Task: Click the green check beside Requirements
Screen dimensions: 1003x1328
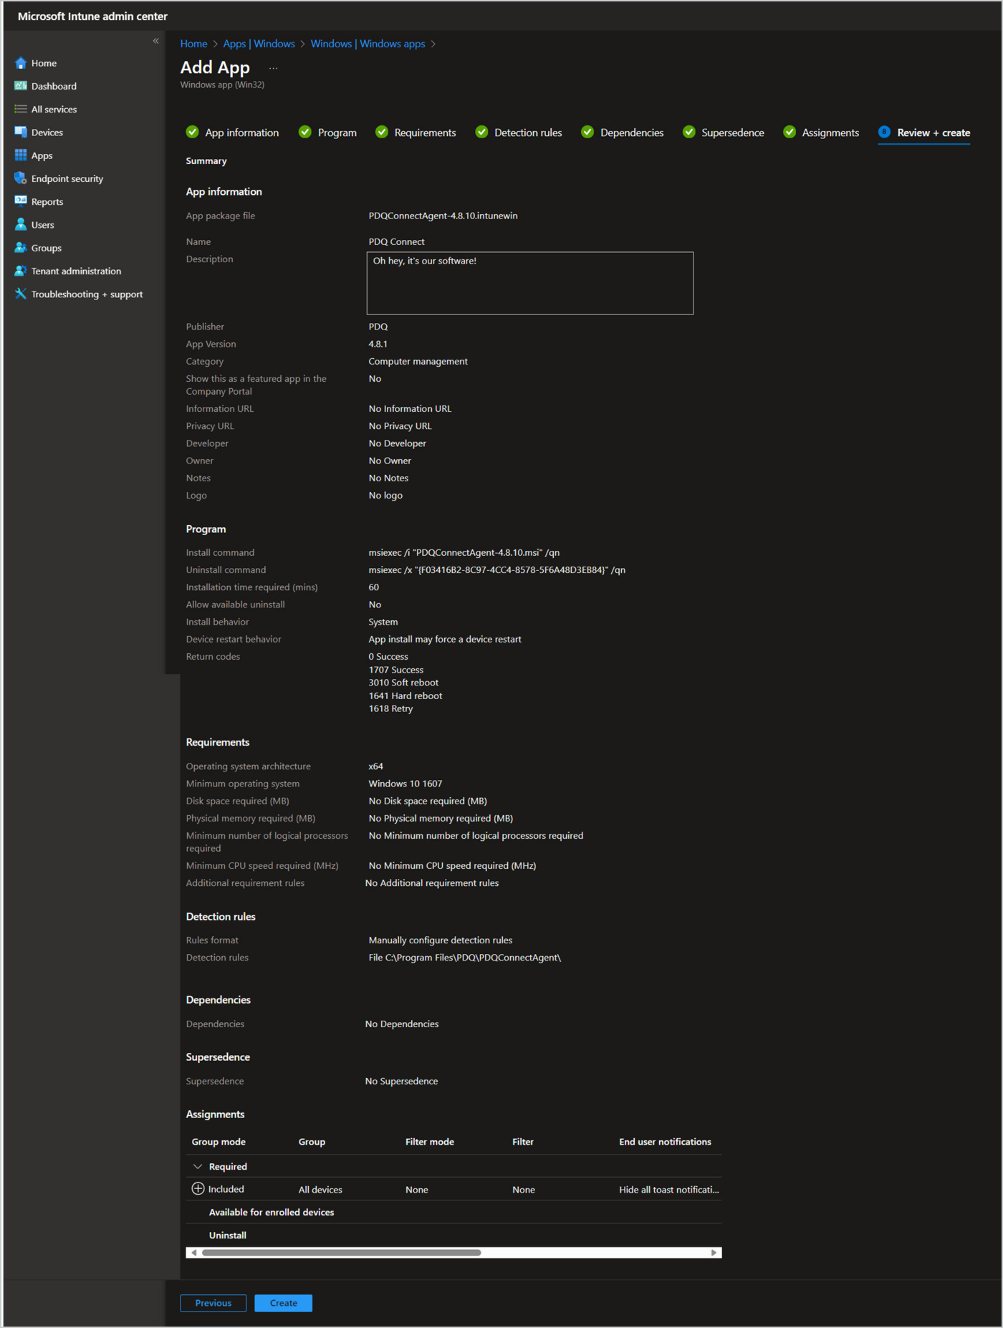Action: coord(382,132)
